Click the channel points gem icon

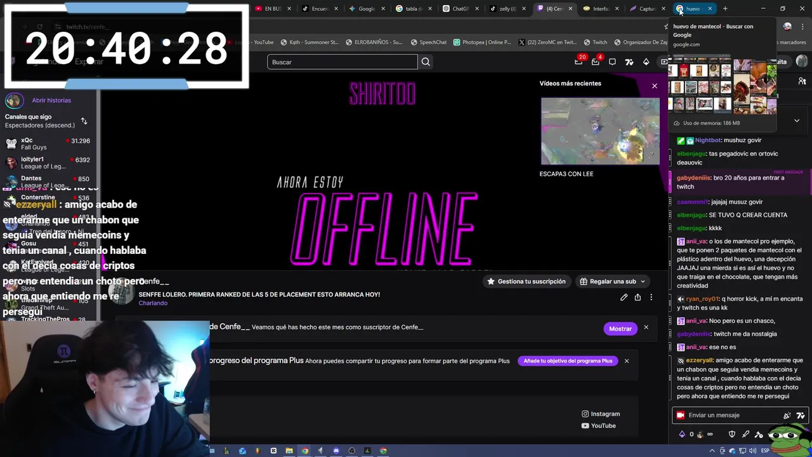(x=683, y=434)
